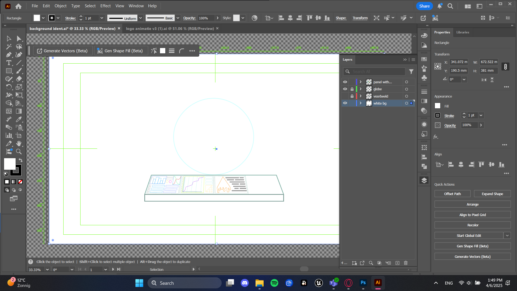Click the delete layer trash icon
Screen dimensions: 517x291
tap(406, 263)
